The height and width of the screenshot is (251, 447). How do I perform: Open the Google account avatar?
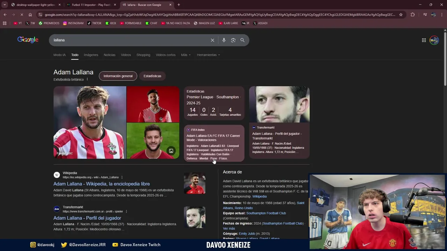point(434,40)
